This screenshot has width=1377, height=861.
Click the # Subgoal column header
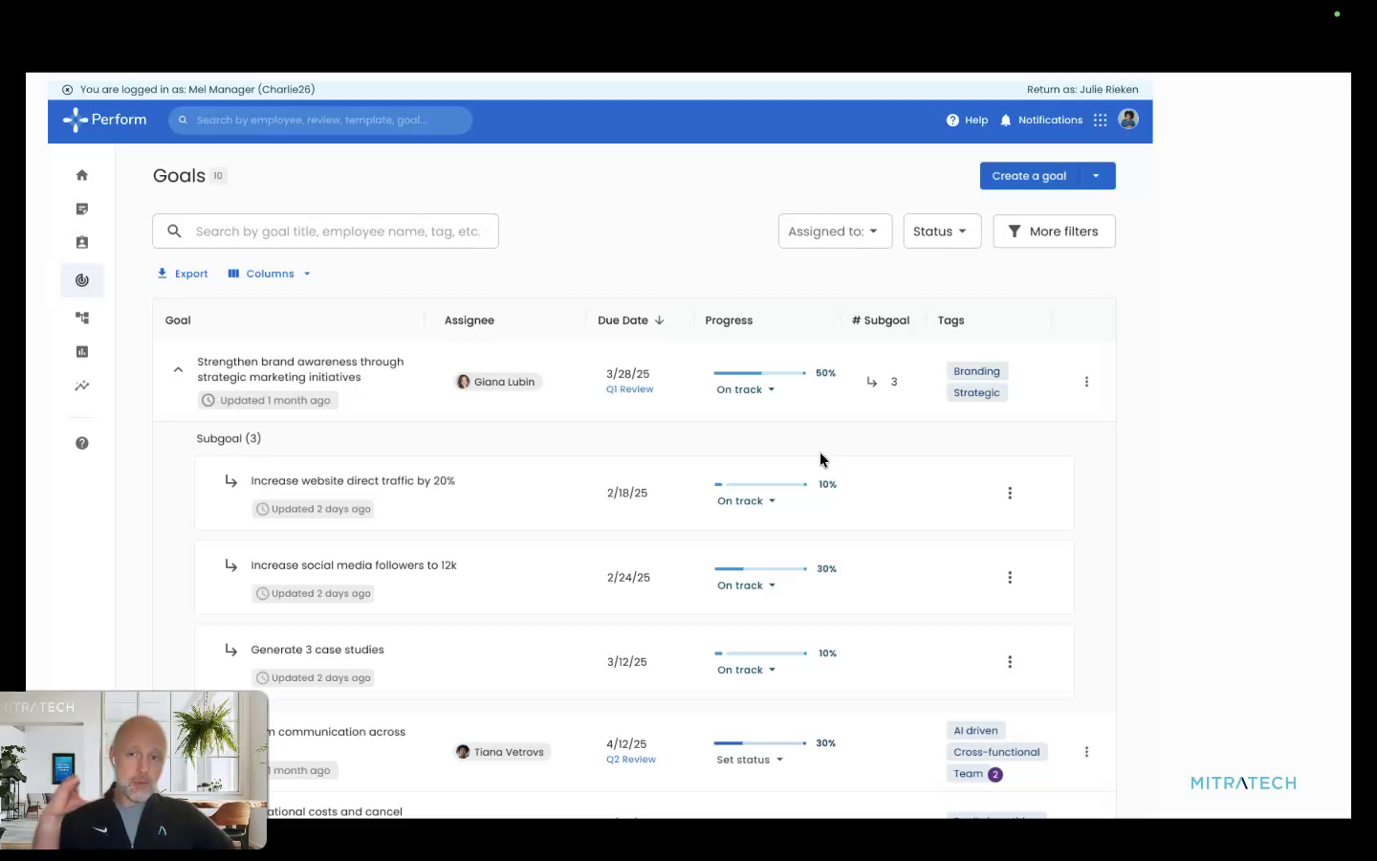point(881,320)
